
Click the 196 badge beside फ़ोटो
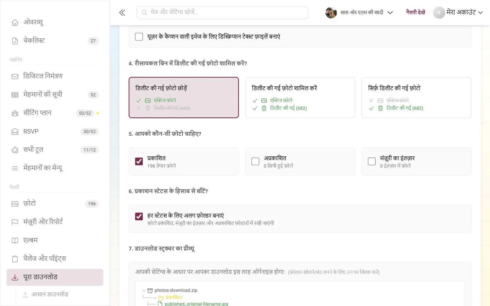click(92, 204)
